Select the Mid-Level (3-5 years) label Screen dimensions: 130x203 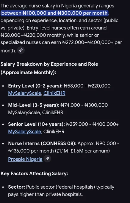click(x=34, y=105)
